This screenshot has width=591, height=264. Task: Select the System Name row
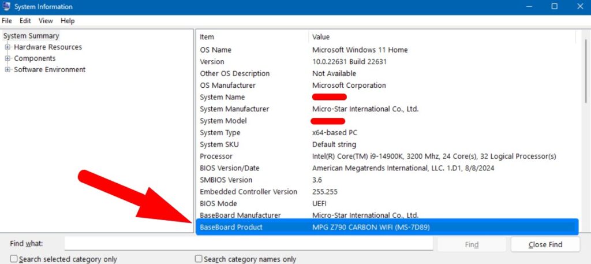click(x=387, y=97)
